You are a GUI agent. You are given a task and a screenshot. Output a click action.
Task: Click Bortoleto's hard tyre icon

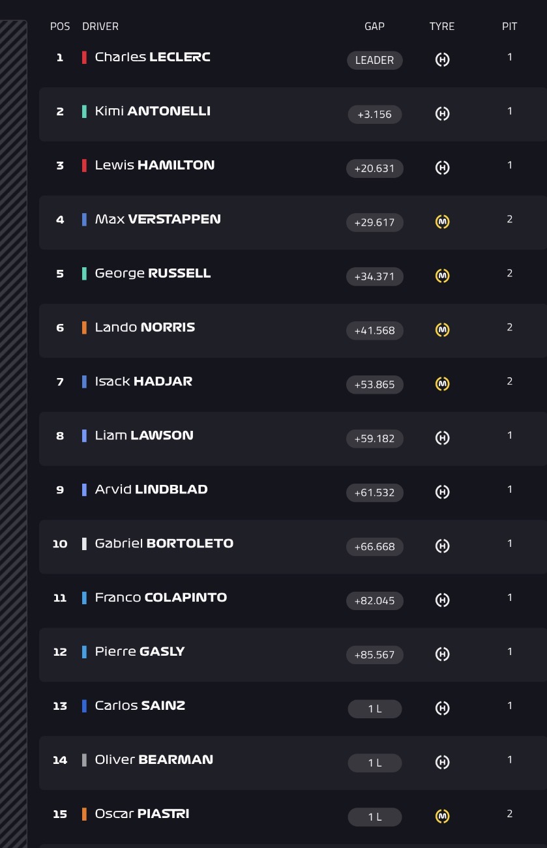[x=442, y=546]
